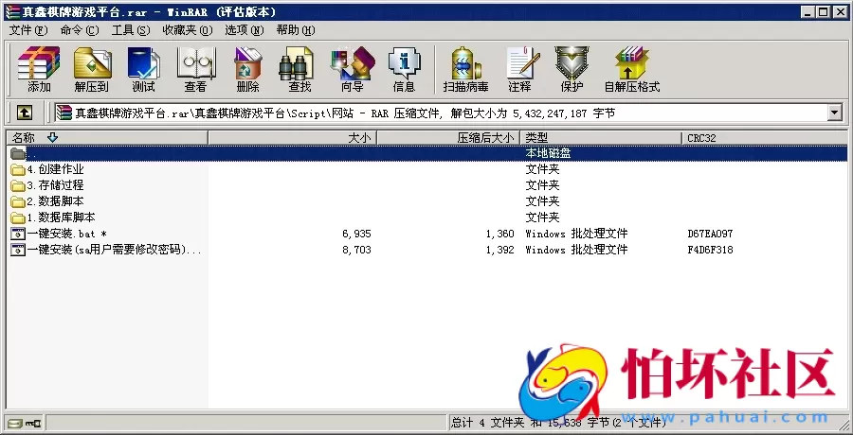Viewport: 853px width, 435px height.
Task: Click the CRC32 value D67EA097
Action: point(710,235)
